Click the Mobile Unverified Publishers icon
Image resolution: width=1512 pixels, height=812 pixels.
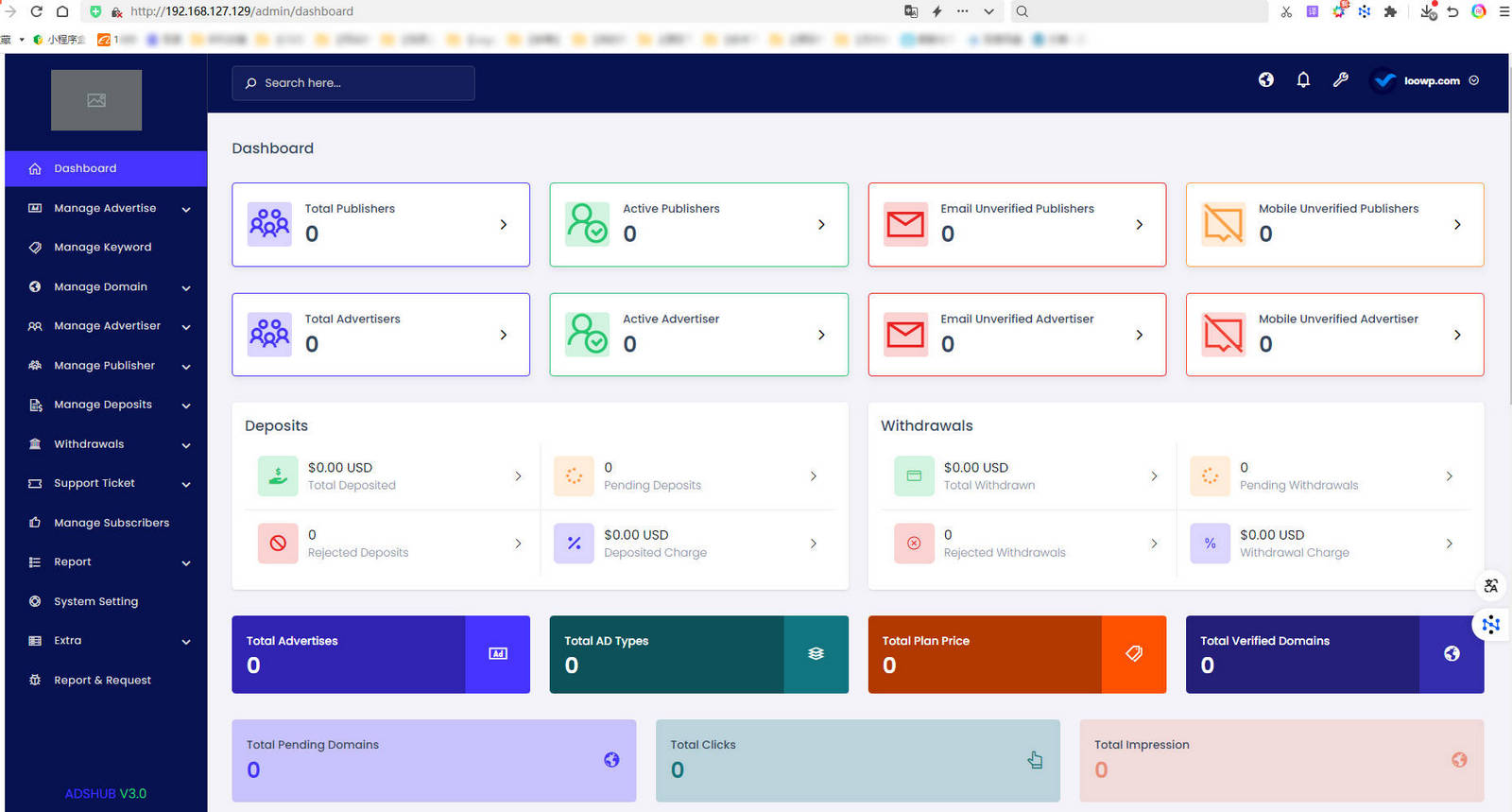pos(1223,224)
